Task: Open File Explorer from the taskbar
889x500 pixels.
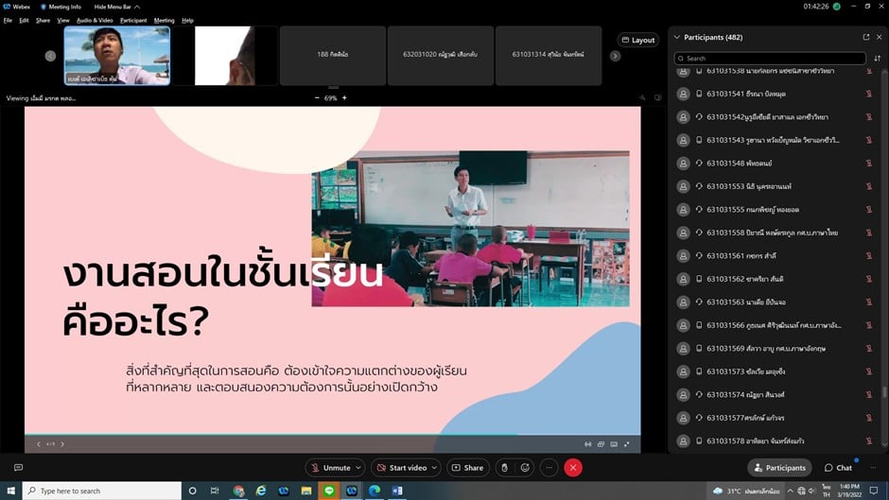Action: point(306,491)
